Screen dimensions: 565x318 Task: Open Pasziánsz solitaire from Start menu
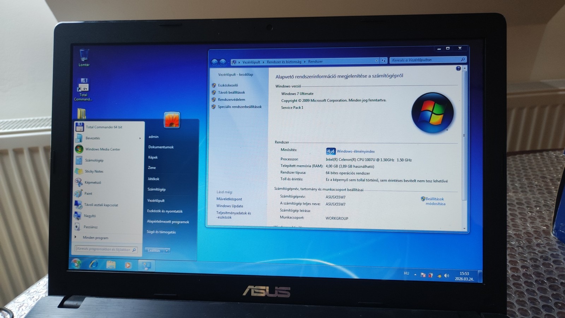[107, 227]
